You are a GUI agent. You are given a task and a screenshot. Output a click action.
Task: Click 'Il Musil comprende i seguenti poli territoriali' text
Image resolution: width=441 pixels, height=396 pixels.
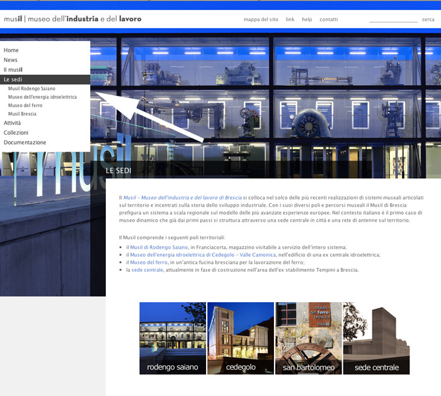point(172,238)
